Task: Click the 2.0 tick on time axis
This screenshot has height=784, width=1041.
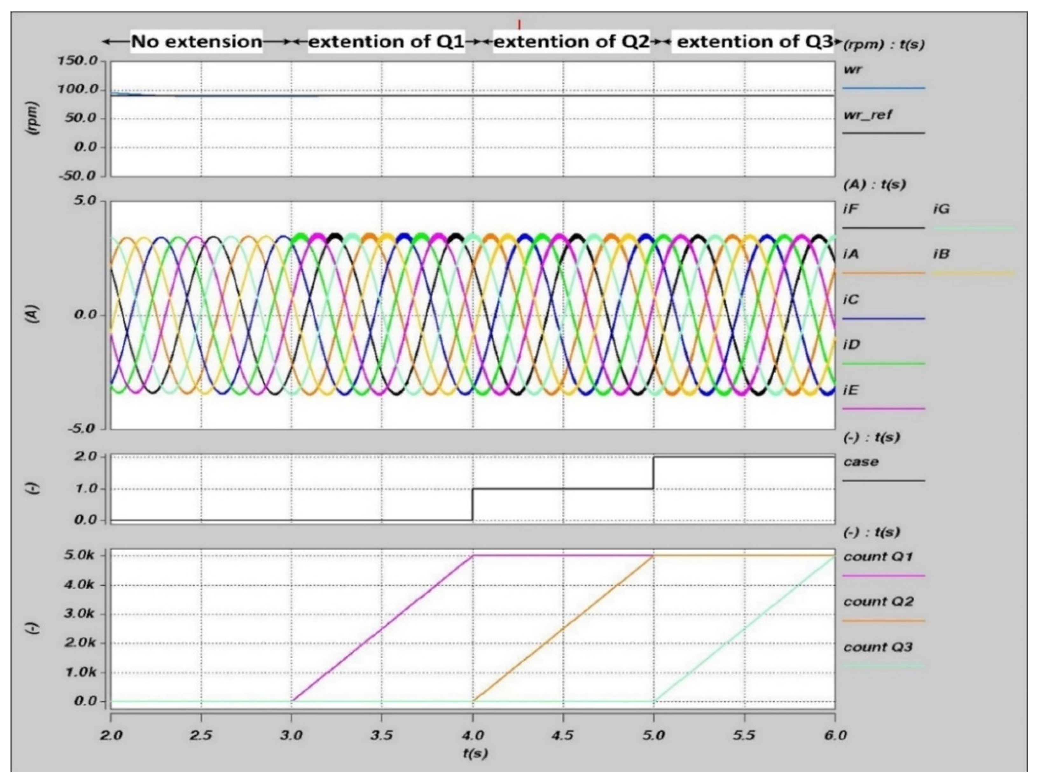Action: coord(111,735)
